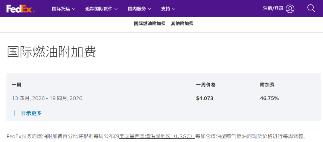The width and height of the screenshot is (323, 142).
Task: Click the 国际燃油附加费 page heading
Action: 51,52
